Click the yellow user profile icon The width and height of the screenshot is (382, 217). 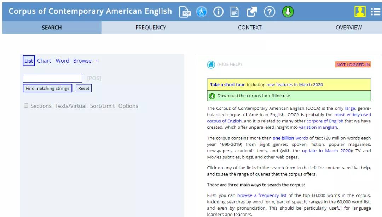tap(360, 11)
